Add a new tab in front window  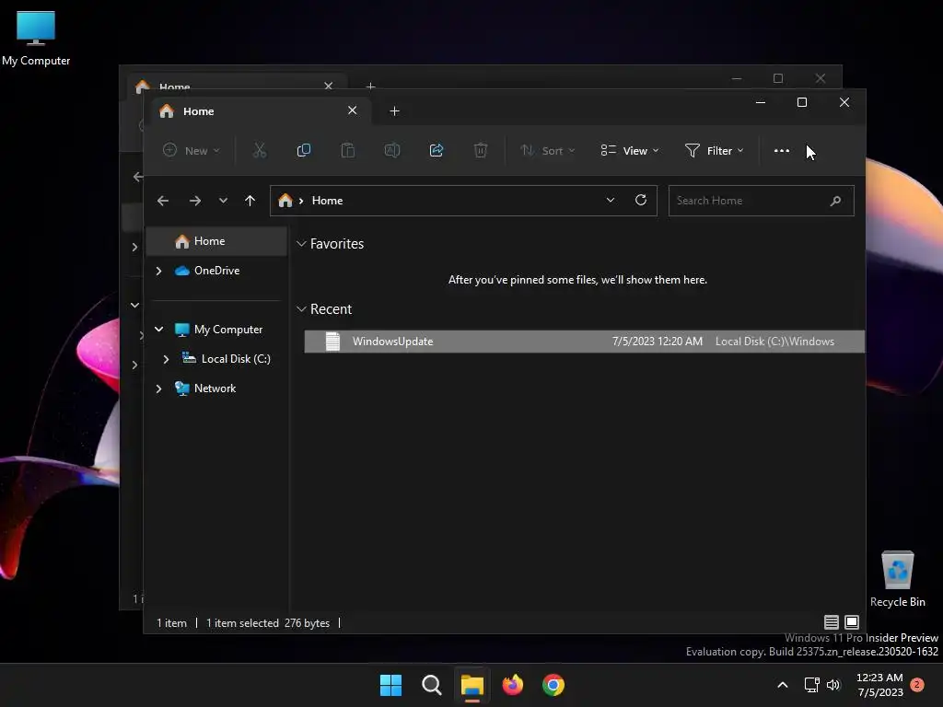[394, 111]
